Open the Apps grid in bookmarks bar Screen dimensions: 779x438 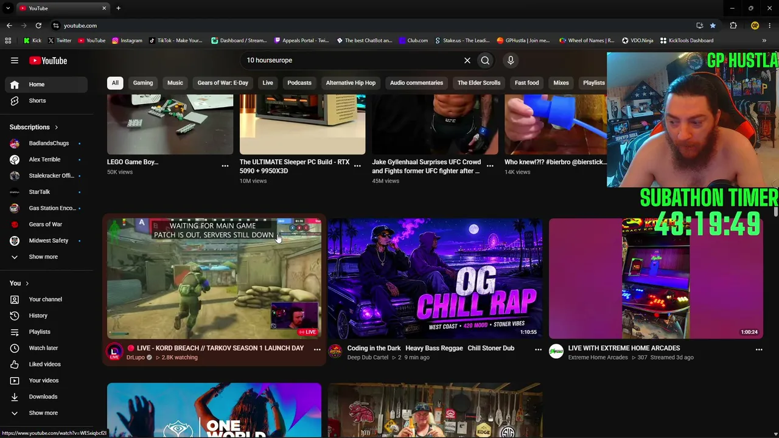click(x=8, y=41)
